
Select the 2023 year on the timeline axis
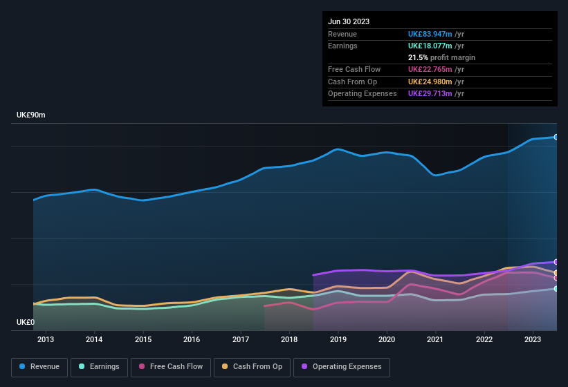(533, 339)
